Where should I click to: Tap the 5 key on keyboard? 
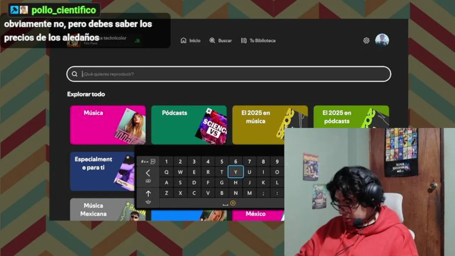[222, 162]
